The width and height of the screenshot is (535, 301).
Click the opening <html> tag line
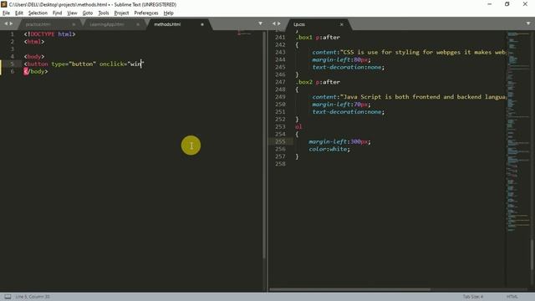click(34, 42)
